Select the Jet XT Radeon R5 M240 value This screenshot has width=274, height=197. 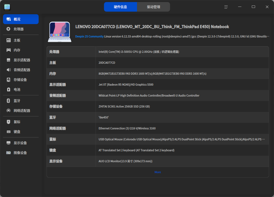[x=126, y=85]
